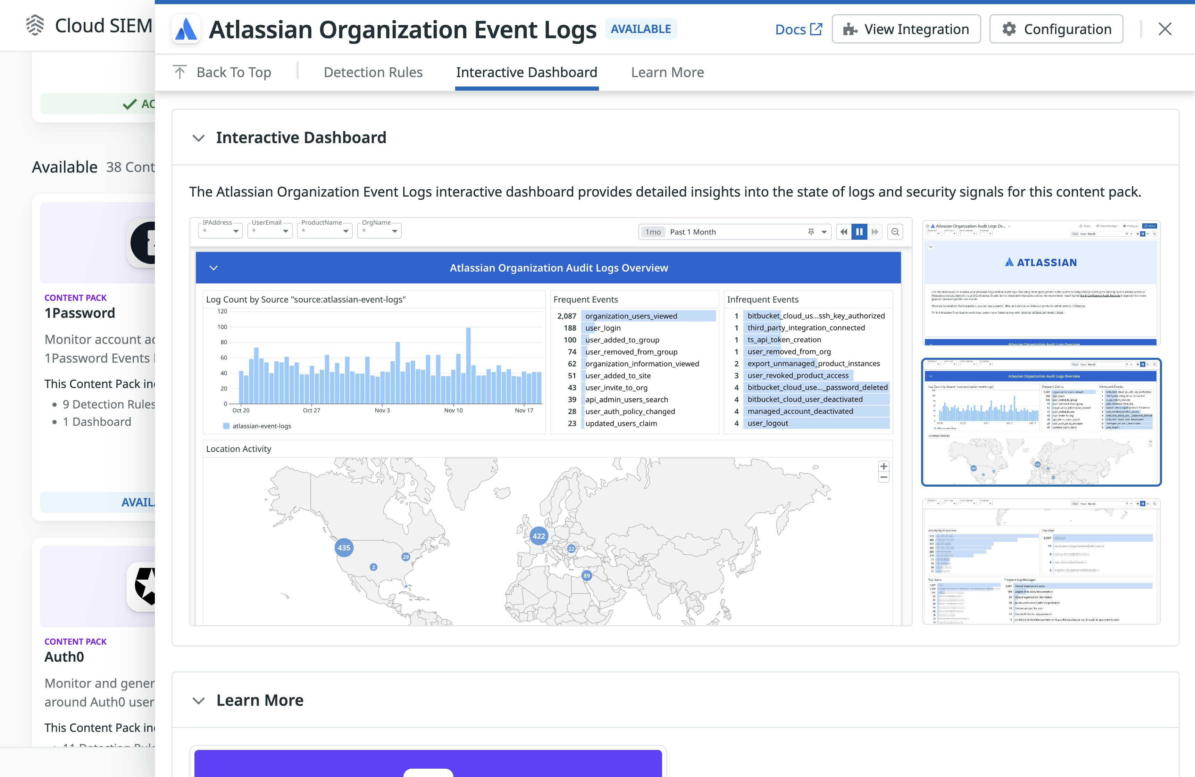Click the atlassian-event-logs legend color swatch
The width and height of the screenshot is (1195, 777).
pyautogui.click(x=226, y=425)
